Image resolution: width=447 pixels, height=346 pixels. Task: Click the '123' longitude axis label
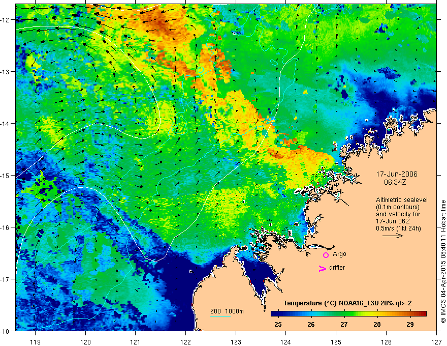click(x=236, y=342)
